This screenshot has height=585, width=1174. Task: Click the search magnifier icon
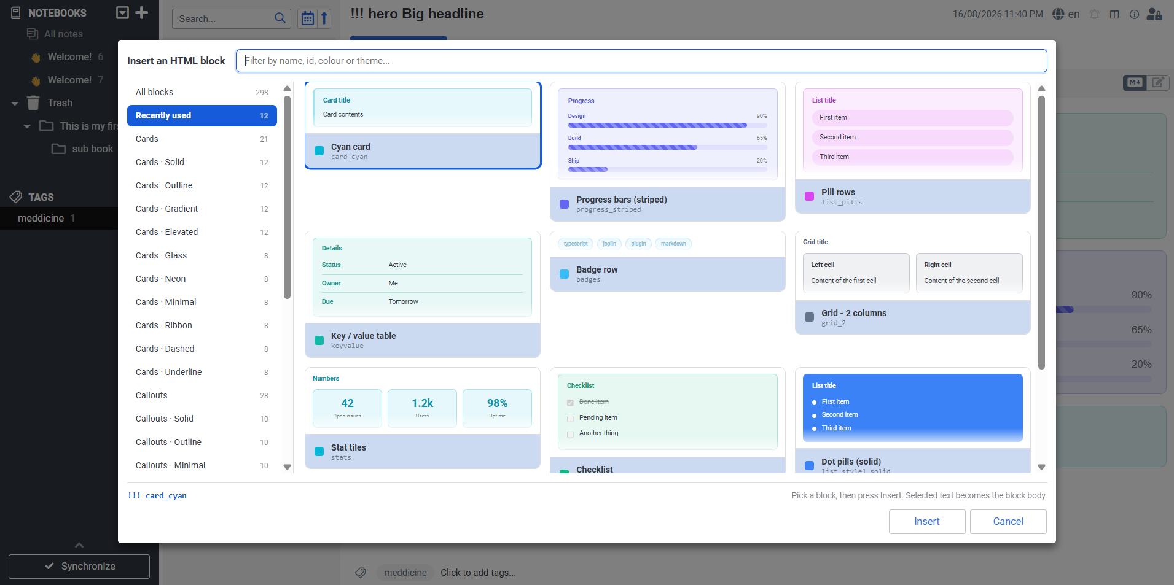tap(280, 18)
